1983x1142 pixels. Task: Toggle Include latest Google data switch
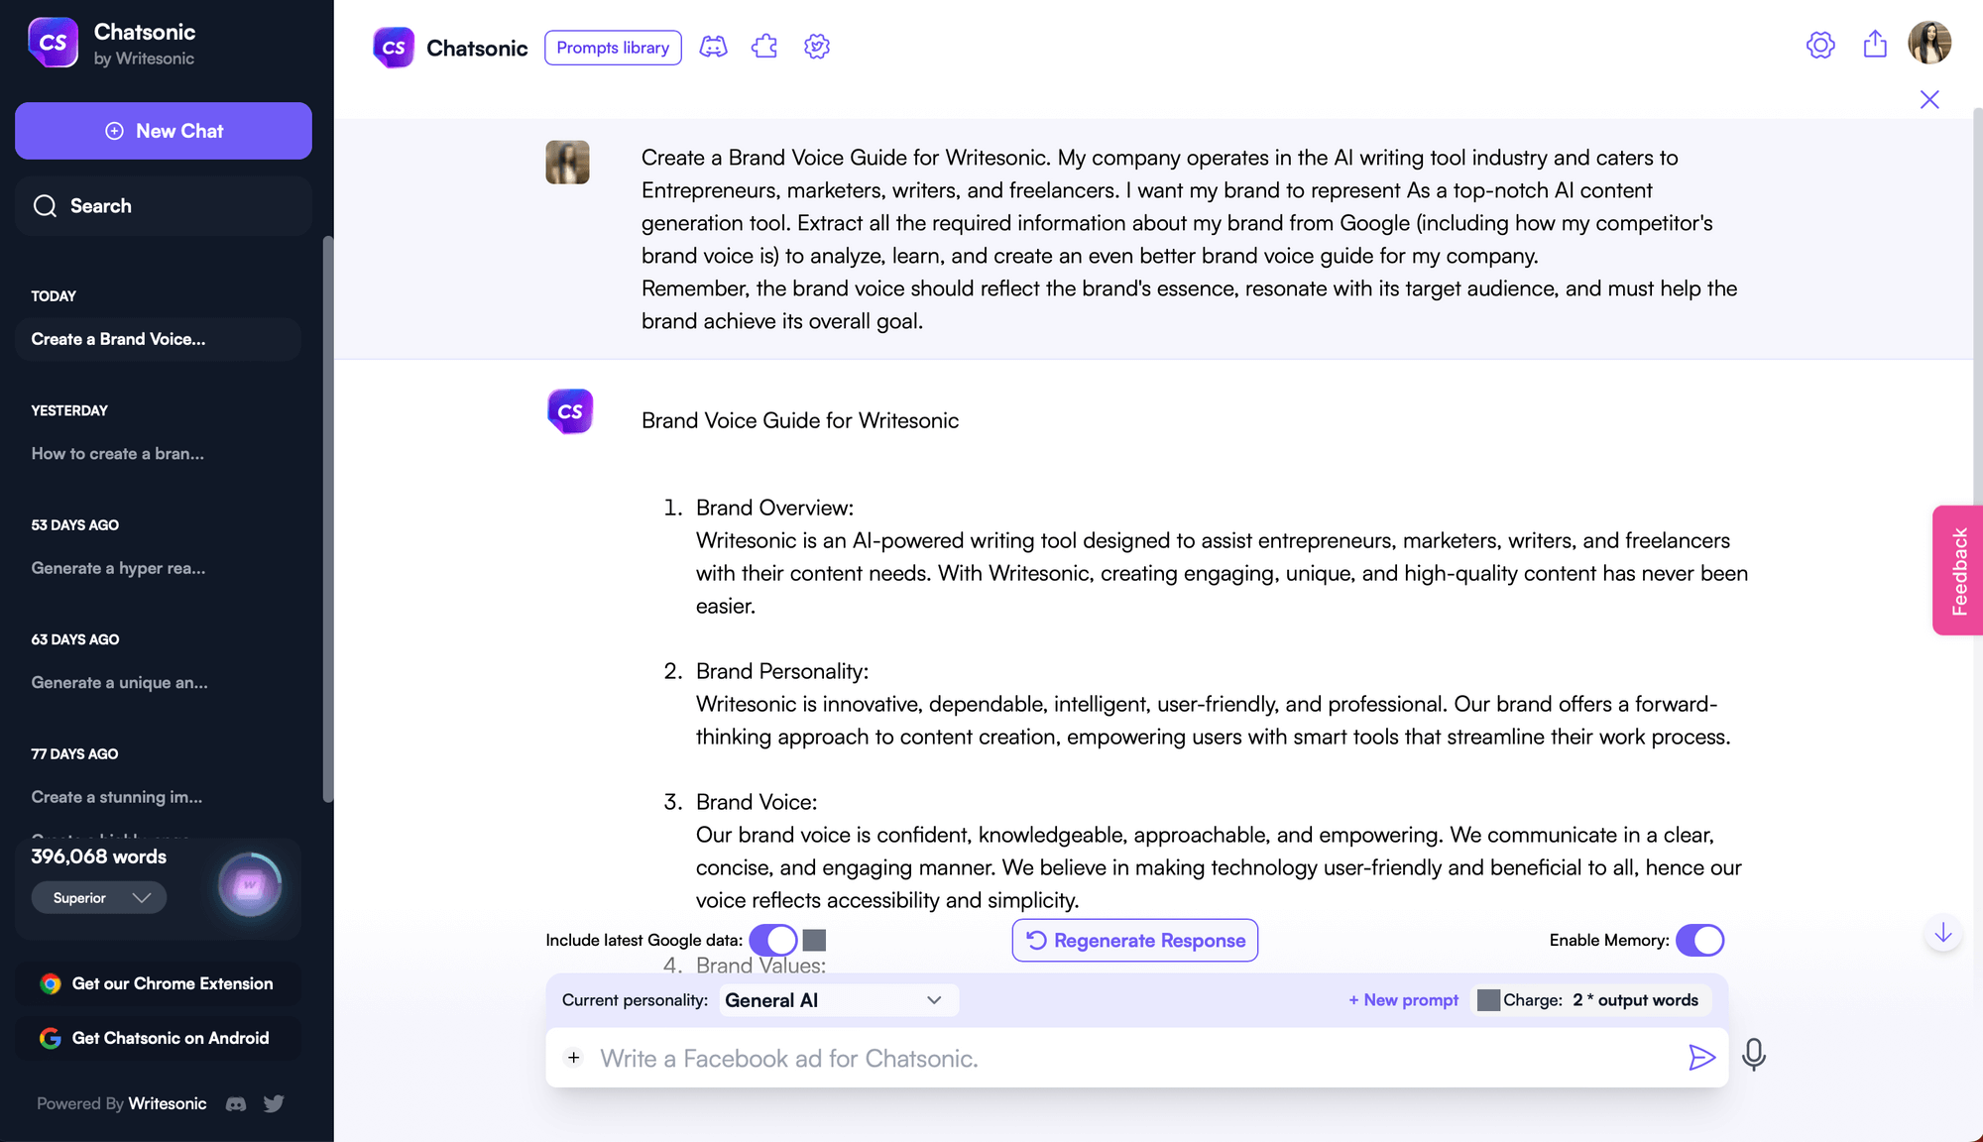773,940
